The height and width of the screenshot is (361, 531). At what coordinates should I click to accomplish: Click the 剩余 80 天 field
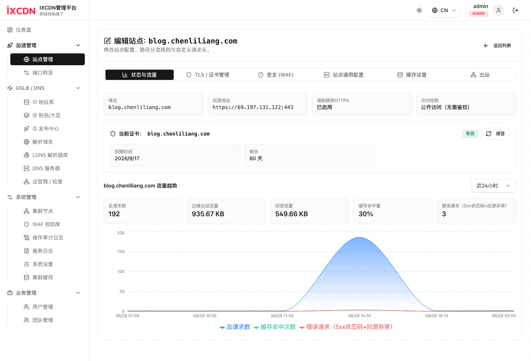coord(310,155)
